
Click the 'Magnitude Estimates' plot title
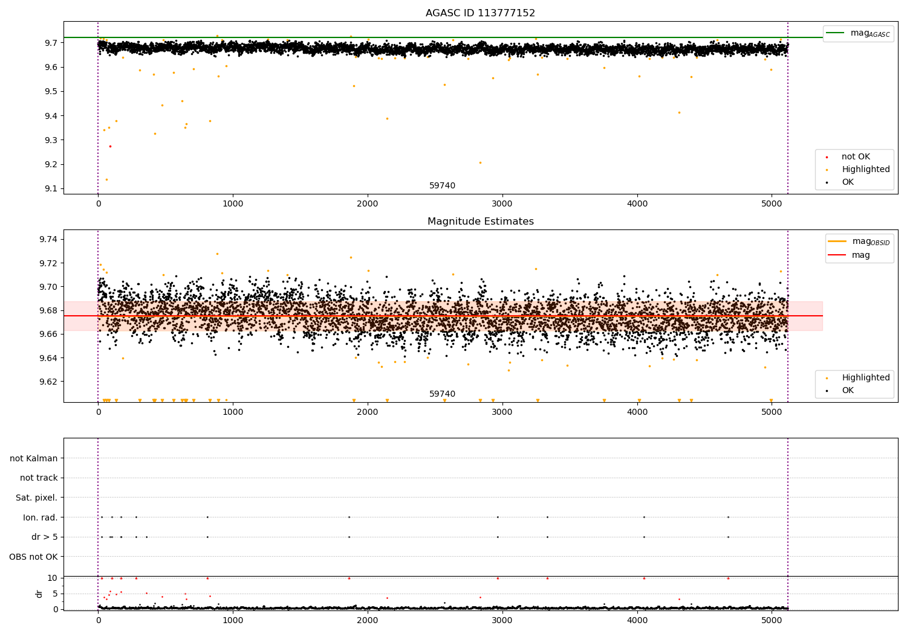480,222
